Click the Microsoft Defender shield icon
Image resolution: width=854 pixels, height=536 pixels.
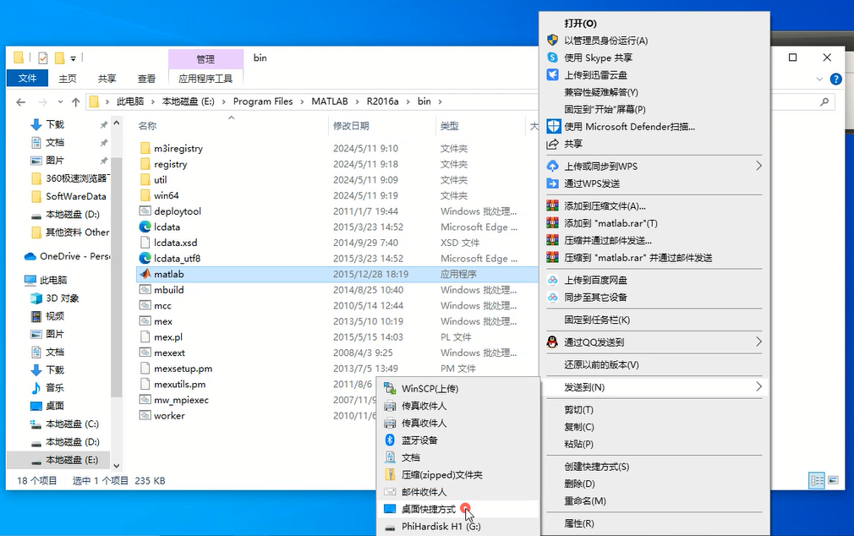coord(553,126)
